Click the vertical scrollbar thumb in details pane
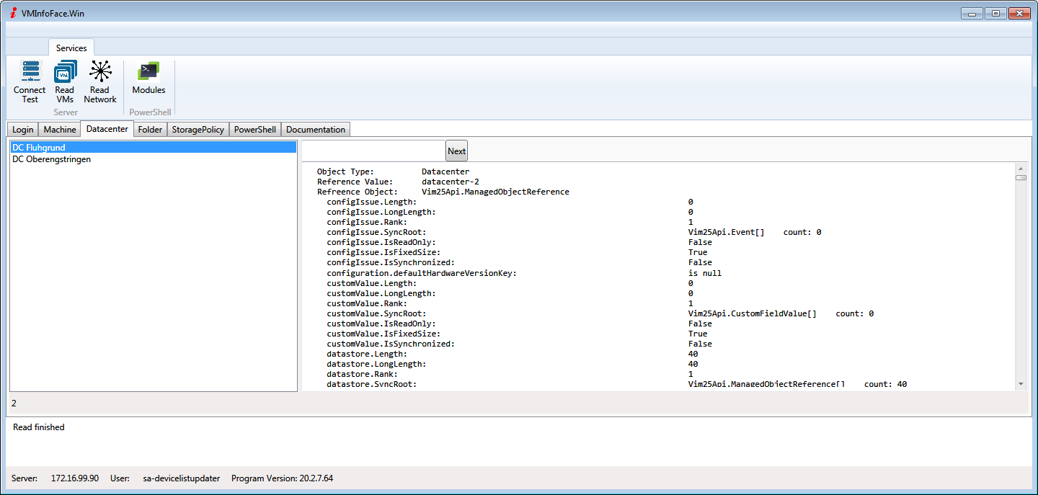 [x=1021, y=177]
